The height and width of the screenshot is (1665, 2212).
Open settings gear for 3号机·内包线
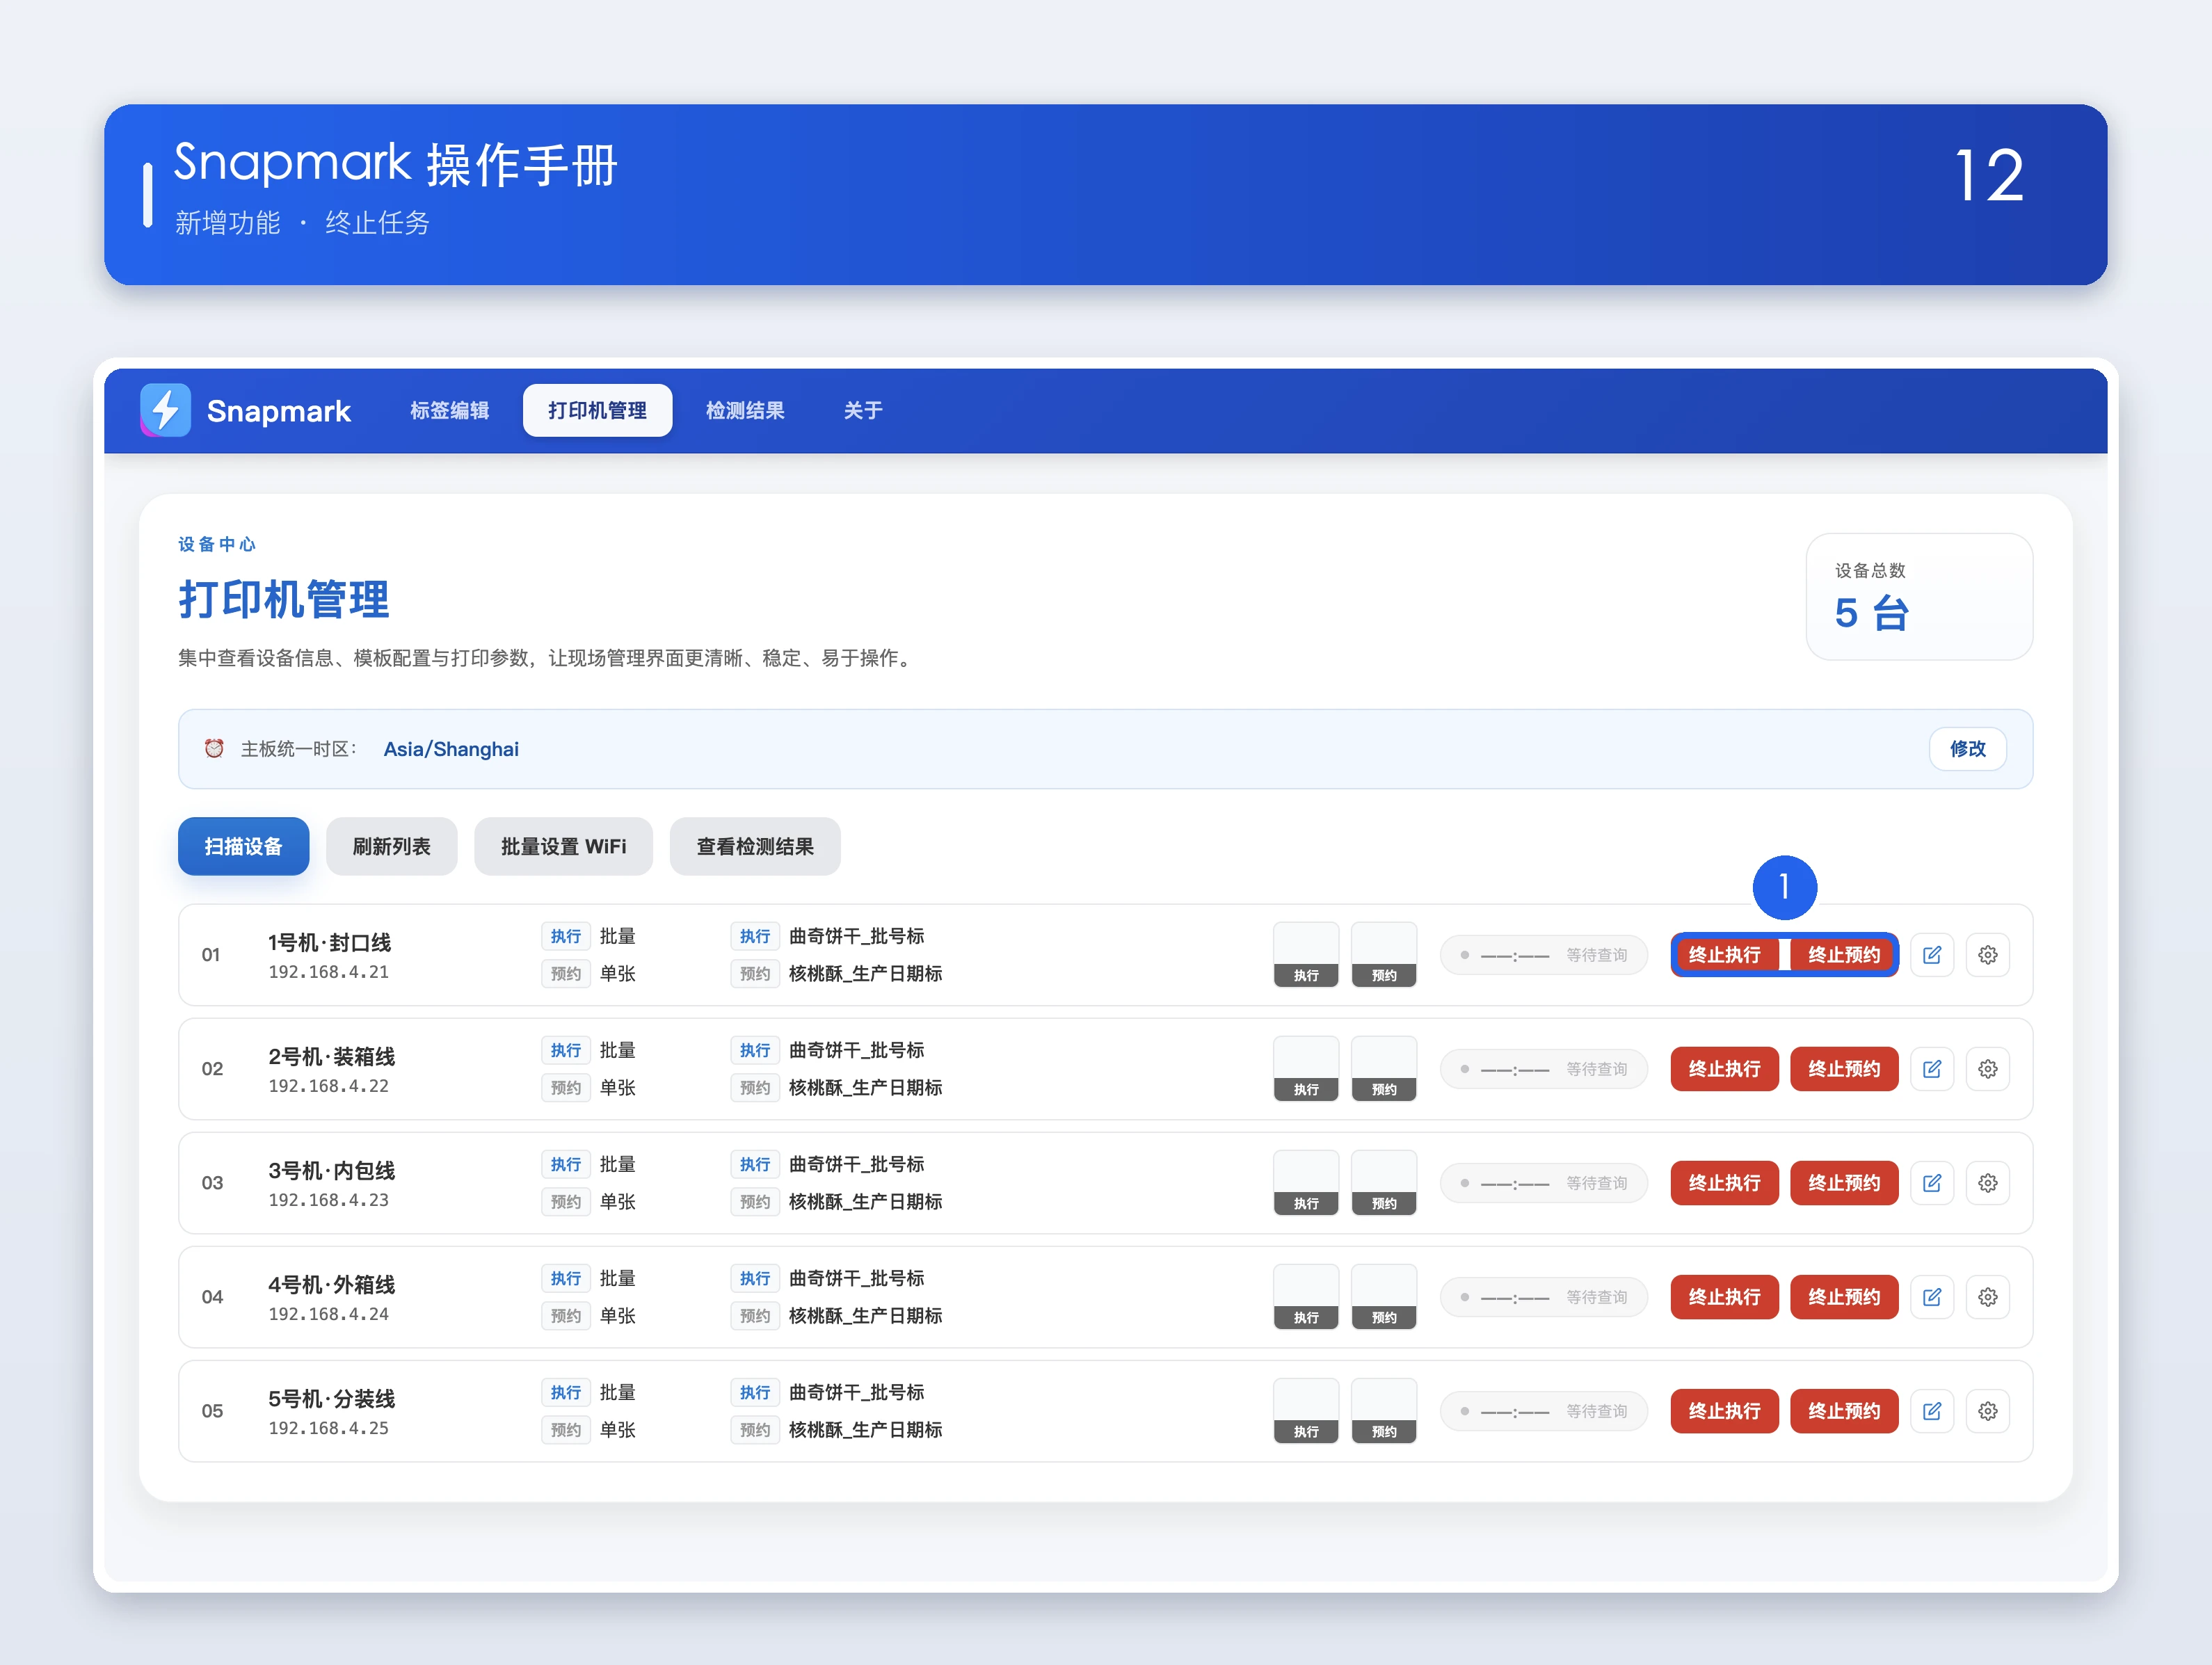(1988, 1183)
